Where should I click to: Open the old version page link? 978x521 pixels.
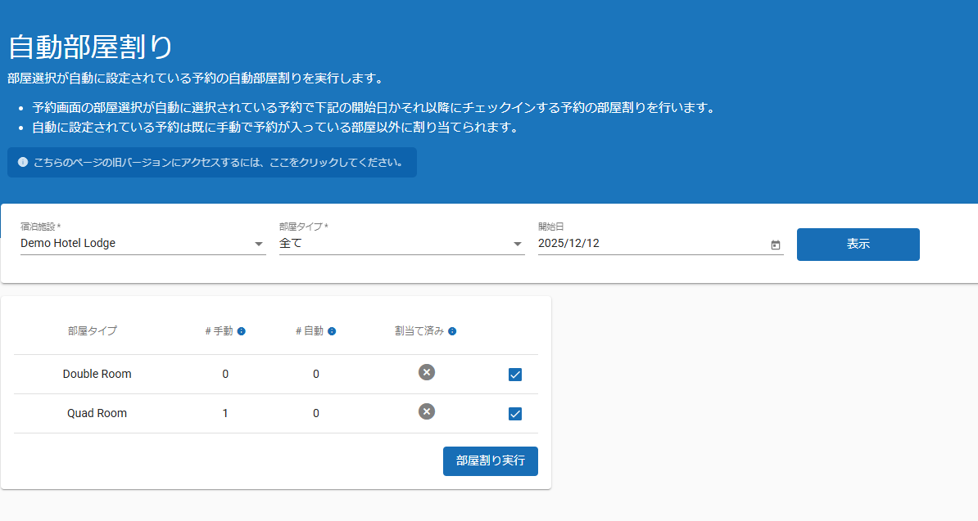(x=218, y=162)
